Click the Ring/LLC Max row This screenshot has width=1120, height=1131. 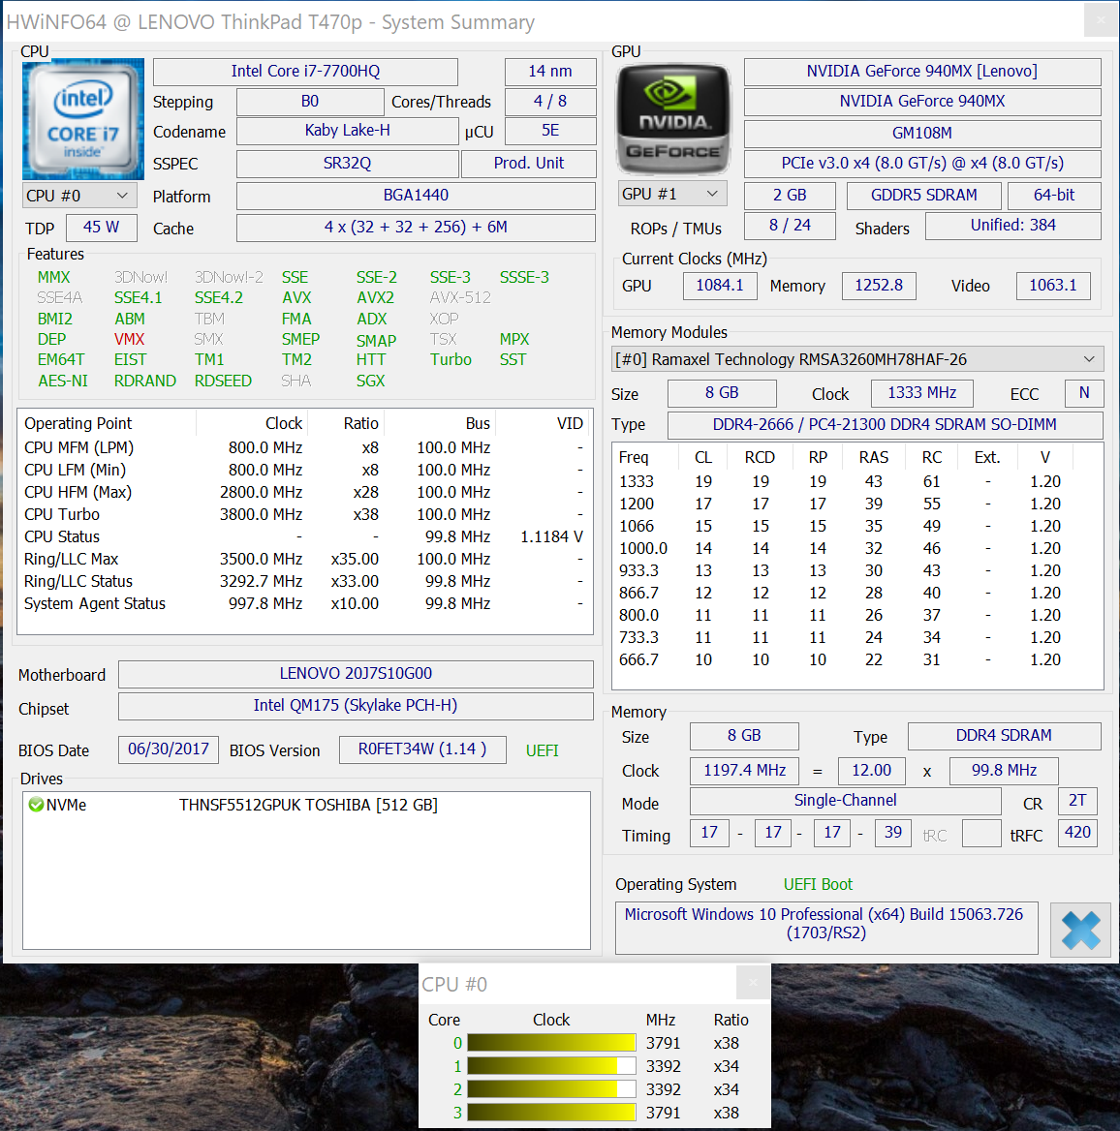(x=304, y=559)
